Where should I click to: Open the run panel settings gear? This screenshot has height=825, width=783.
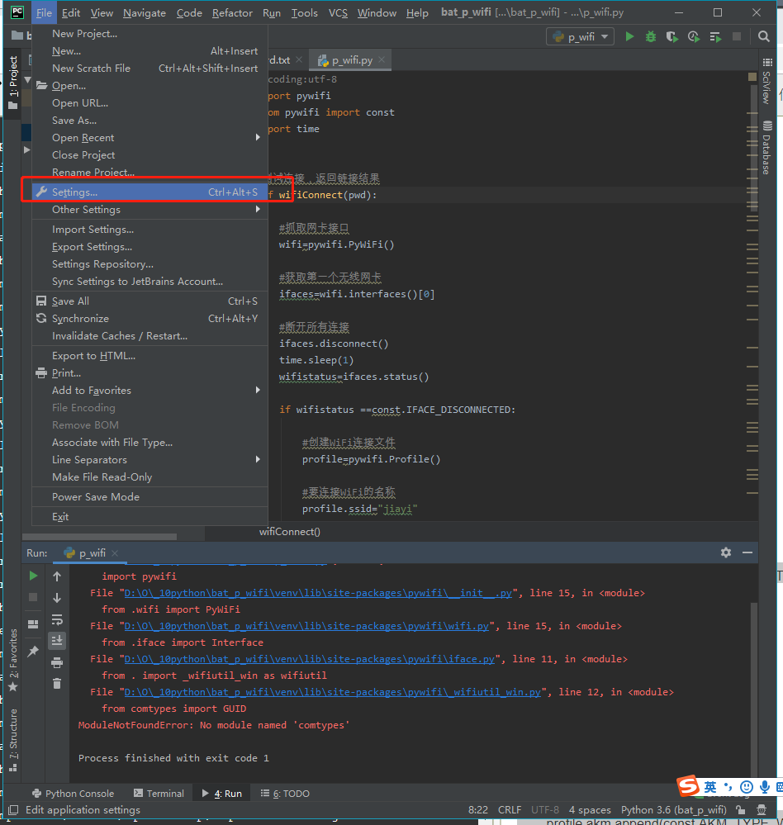tap(726, 552)
